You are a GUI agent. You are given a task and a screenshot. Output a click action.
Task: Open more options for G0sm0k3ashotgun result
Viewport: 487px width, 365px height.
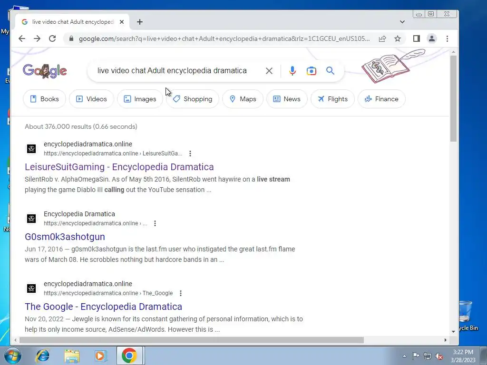pos(155,223)
